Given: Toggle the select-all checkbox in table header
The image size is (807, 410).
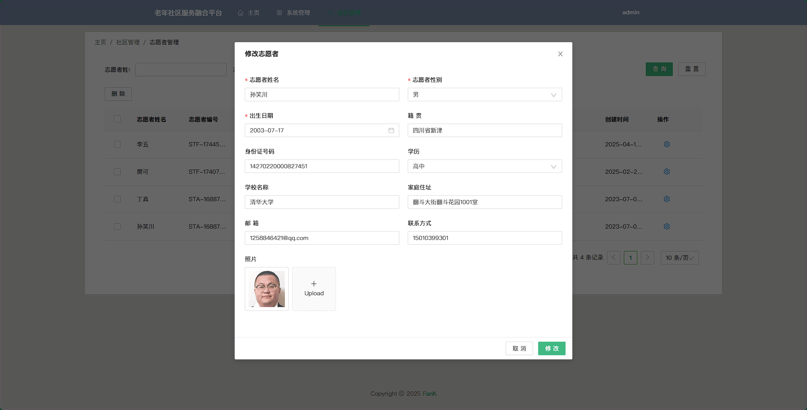Looking at the screenshot, I should (x=117, y=119).
